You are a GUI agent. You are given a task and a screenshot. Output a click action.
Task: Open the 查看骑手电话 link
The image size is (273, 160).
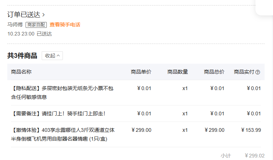pyautogui.click(x=65, y=25)
